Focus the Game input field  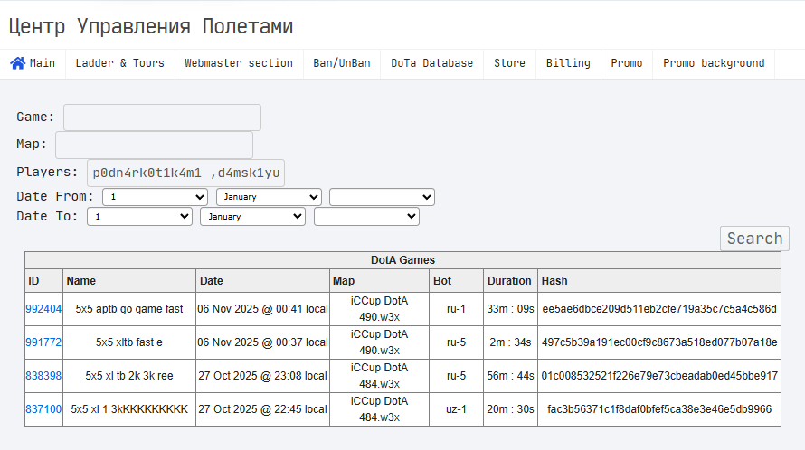[162, 117]
